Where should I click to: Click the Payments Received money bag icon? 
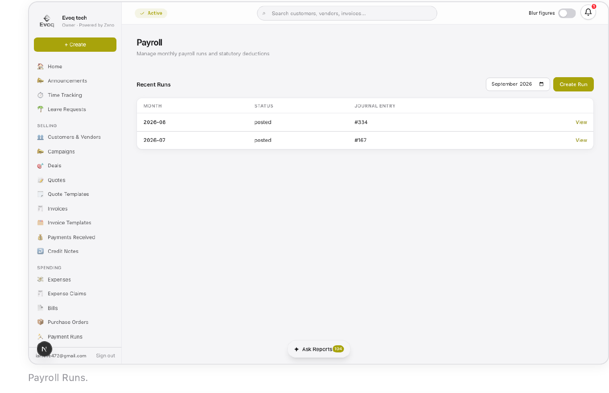point(41,237)
